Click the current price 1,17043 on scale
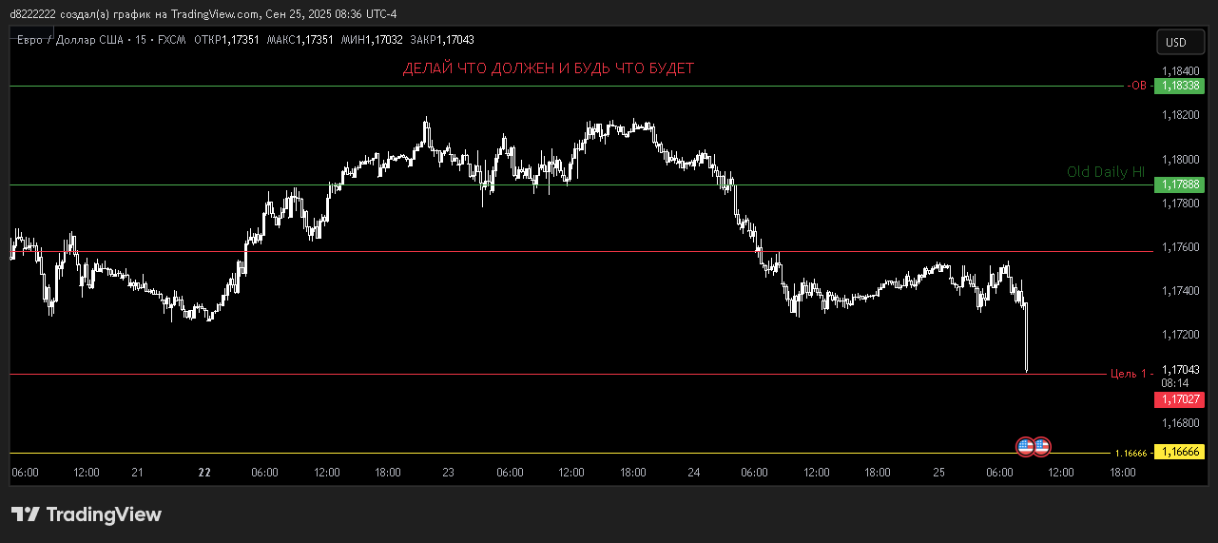The image size is (1218, 543). pos(1180,370)
